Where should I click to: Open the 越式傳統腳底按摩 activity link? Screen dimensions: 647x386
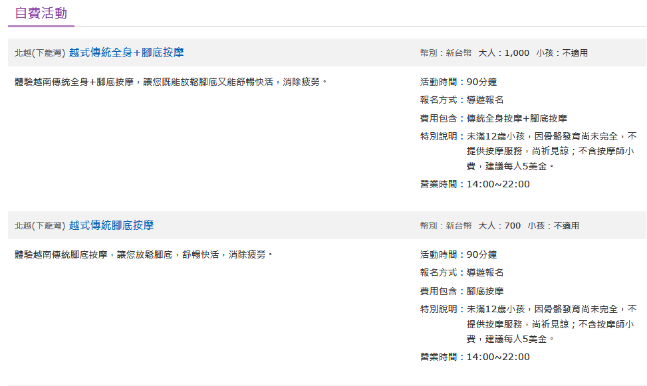111,225
